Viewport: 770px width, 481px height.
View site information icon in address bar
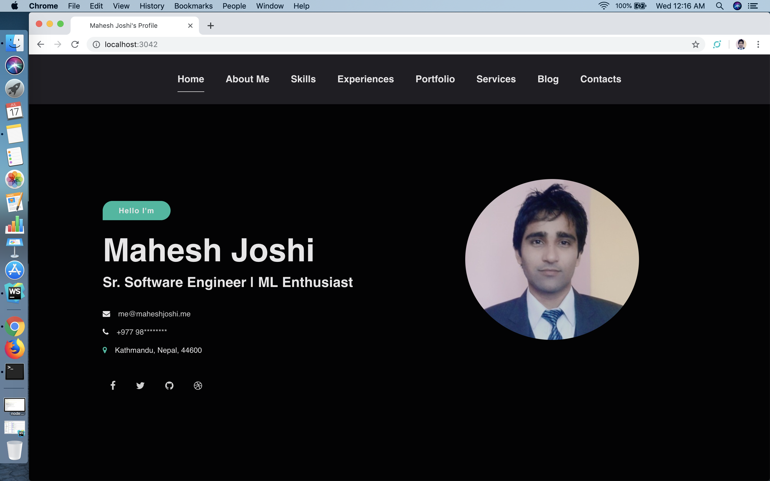point(96,45)
